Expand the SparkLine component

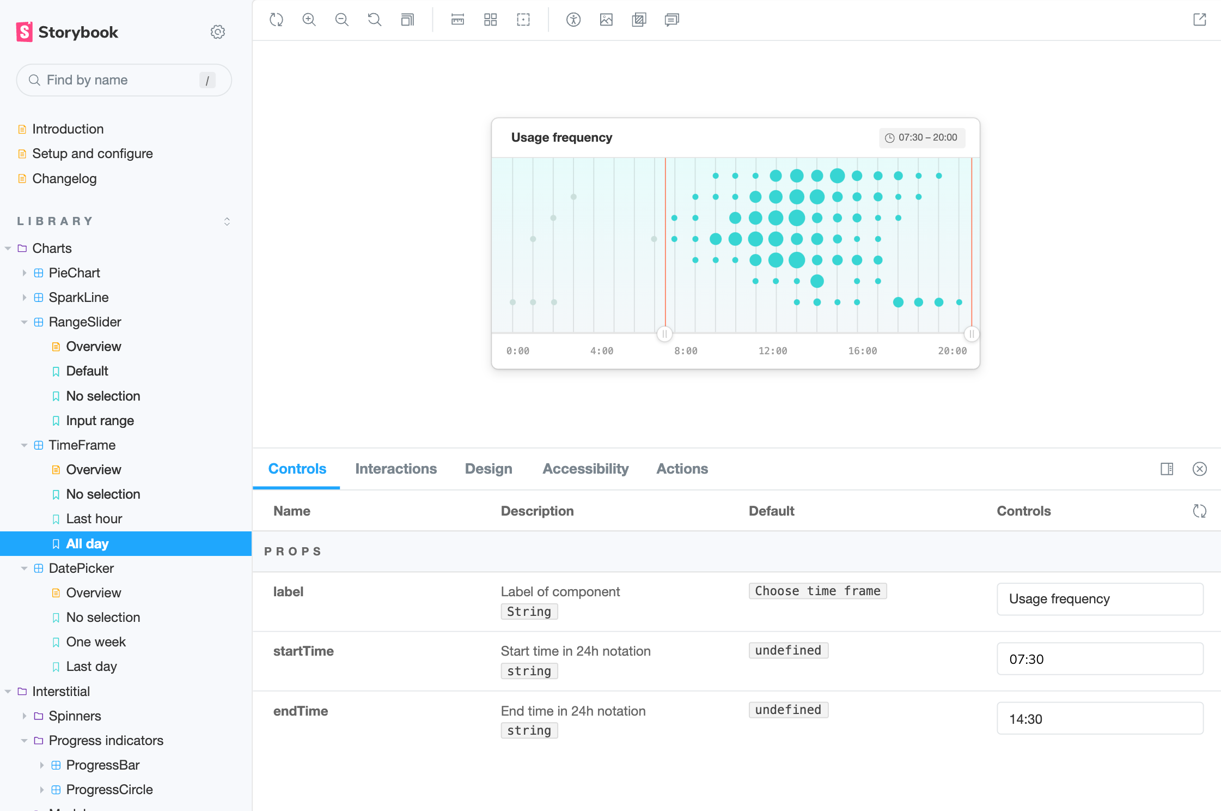pos(79,298)
